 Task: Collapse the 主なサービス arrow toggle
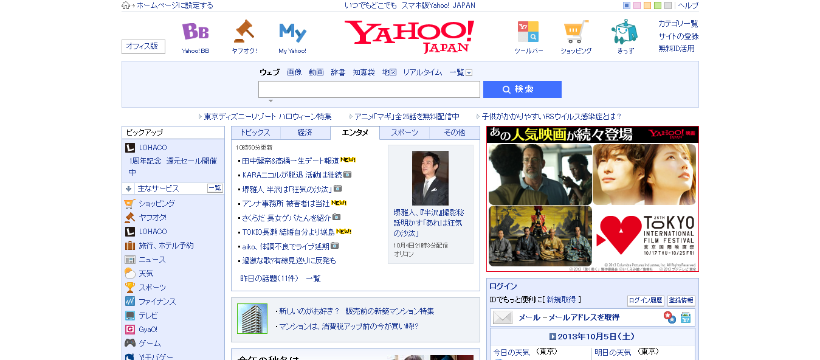pyautogui.click(x=129, y=189)
